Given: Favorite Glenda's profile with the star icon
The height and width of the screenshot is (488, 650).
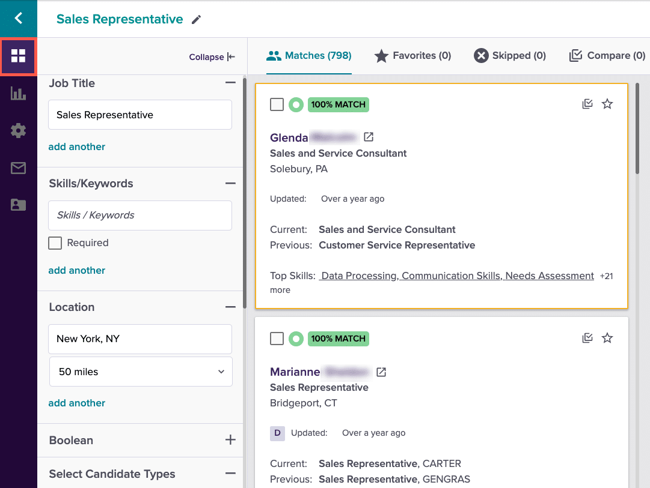Looking at the screenshot, I should 607,104.
